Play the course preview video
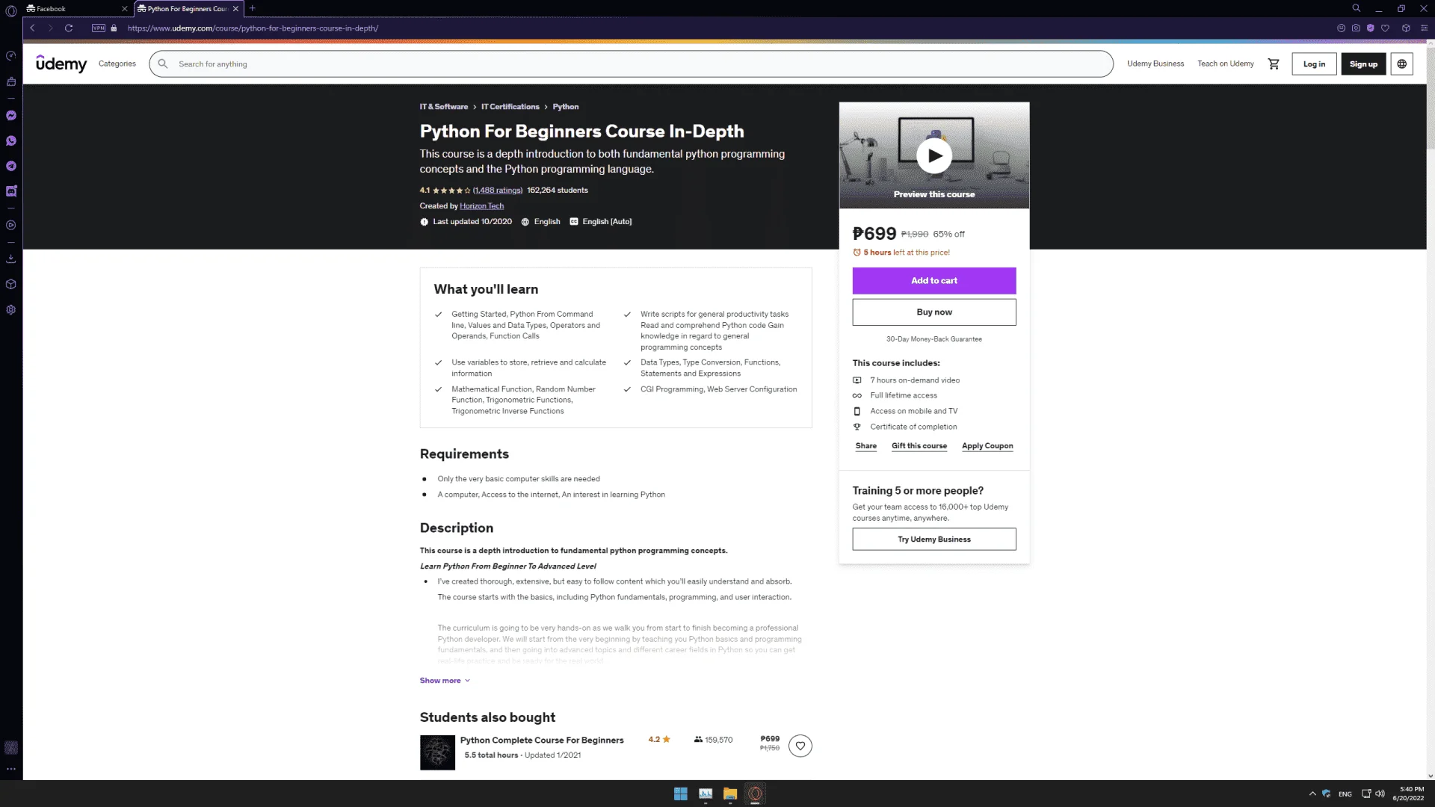 (x=934, y=155)
